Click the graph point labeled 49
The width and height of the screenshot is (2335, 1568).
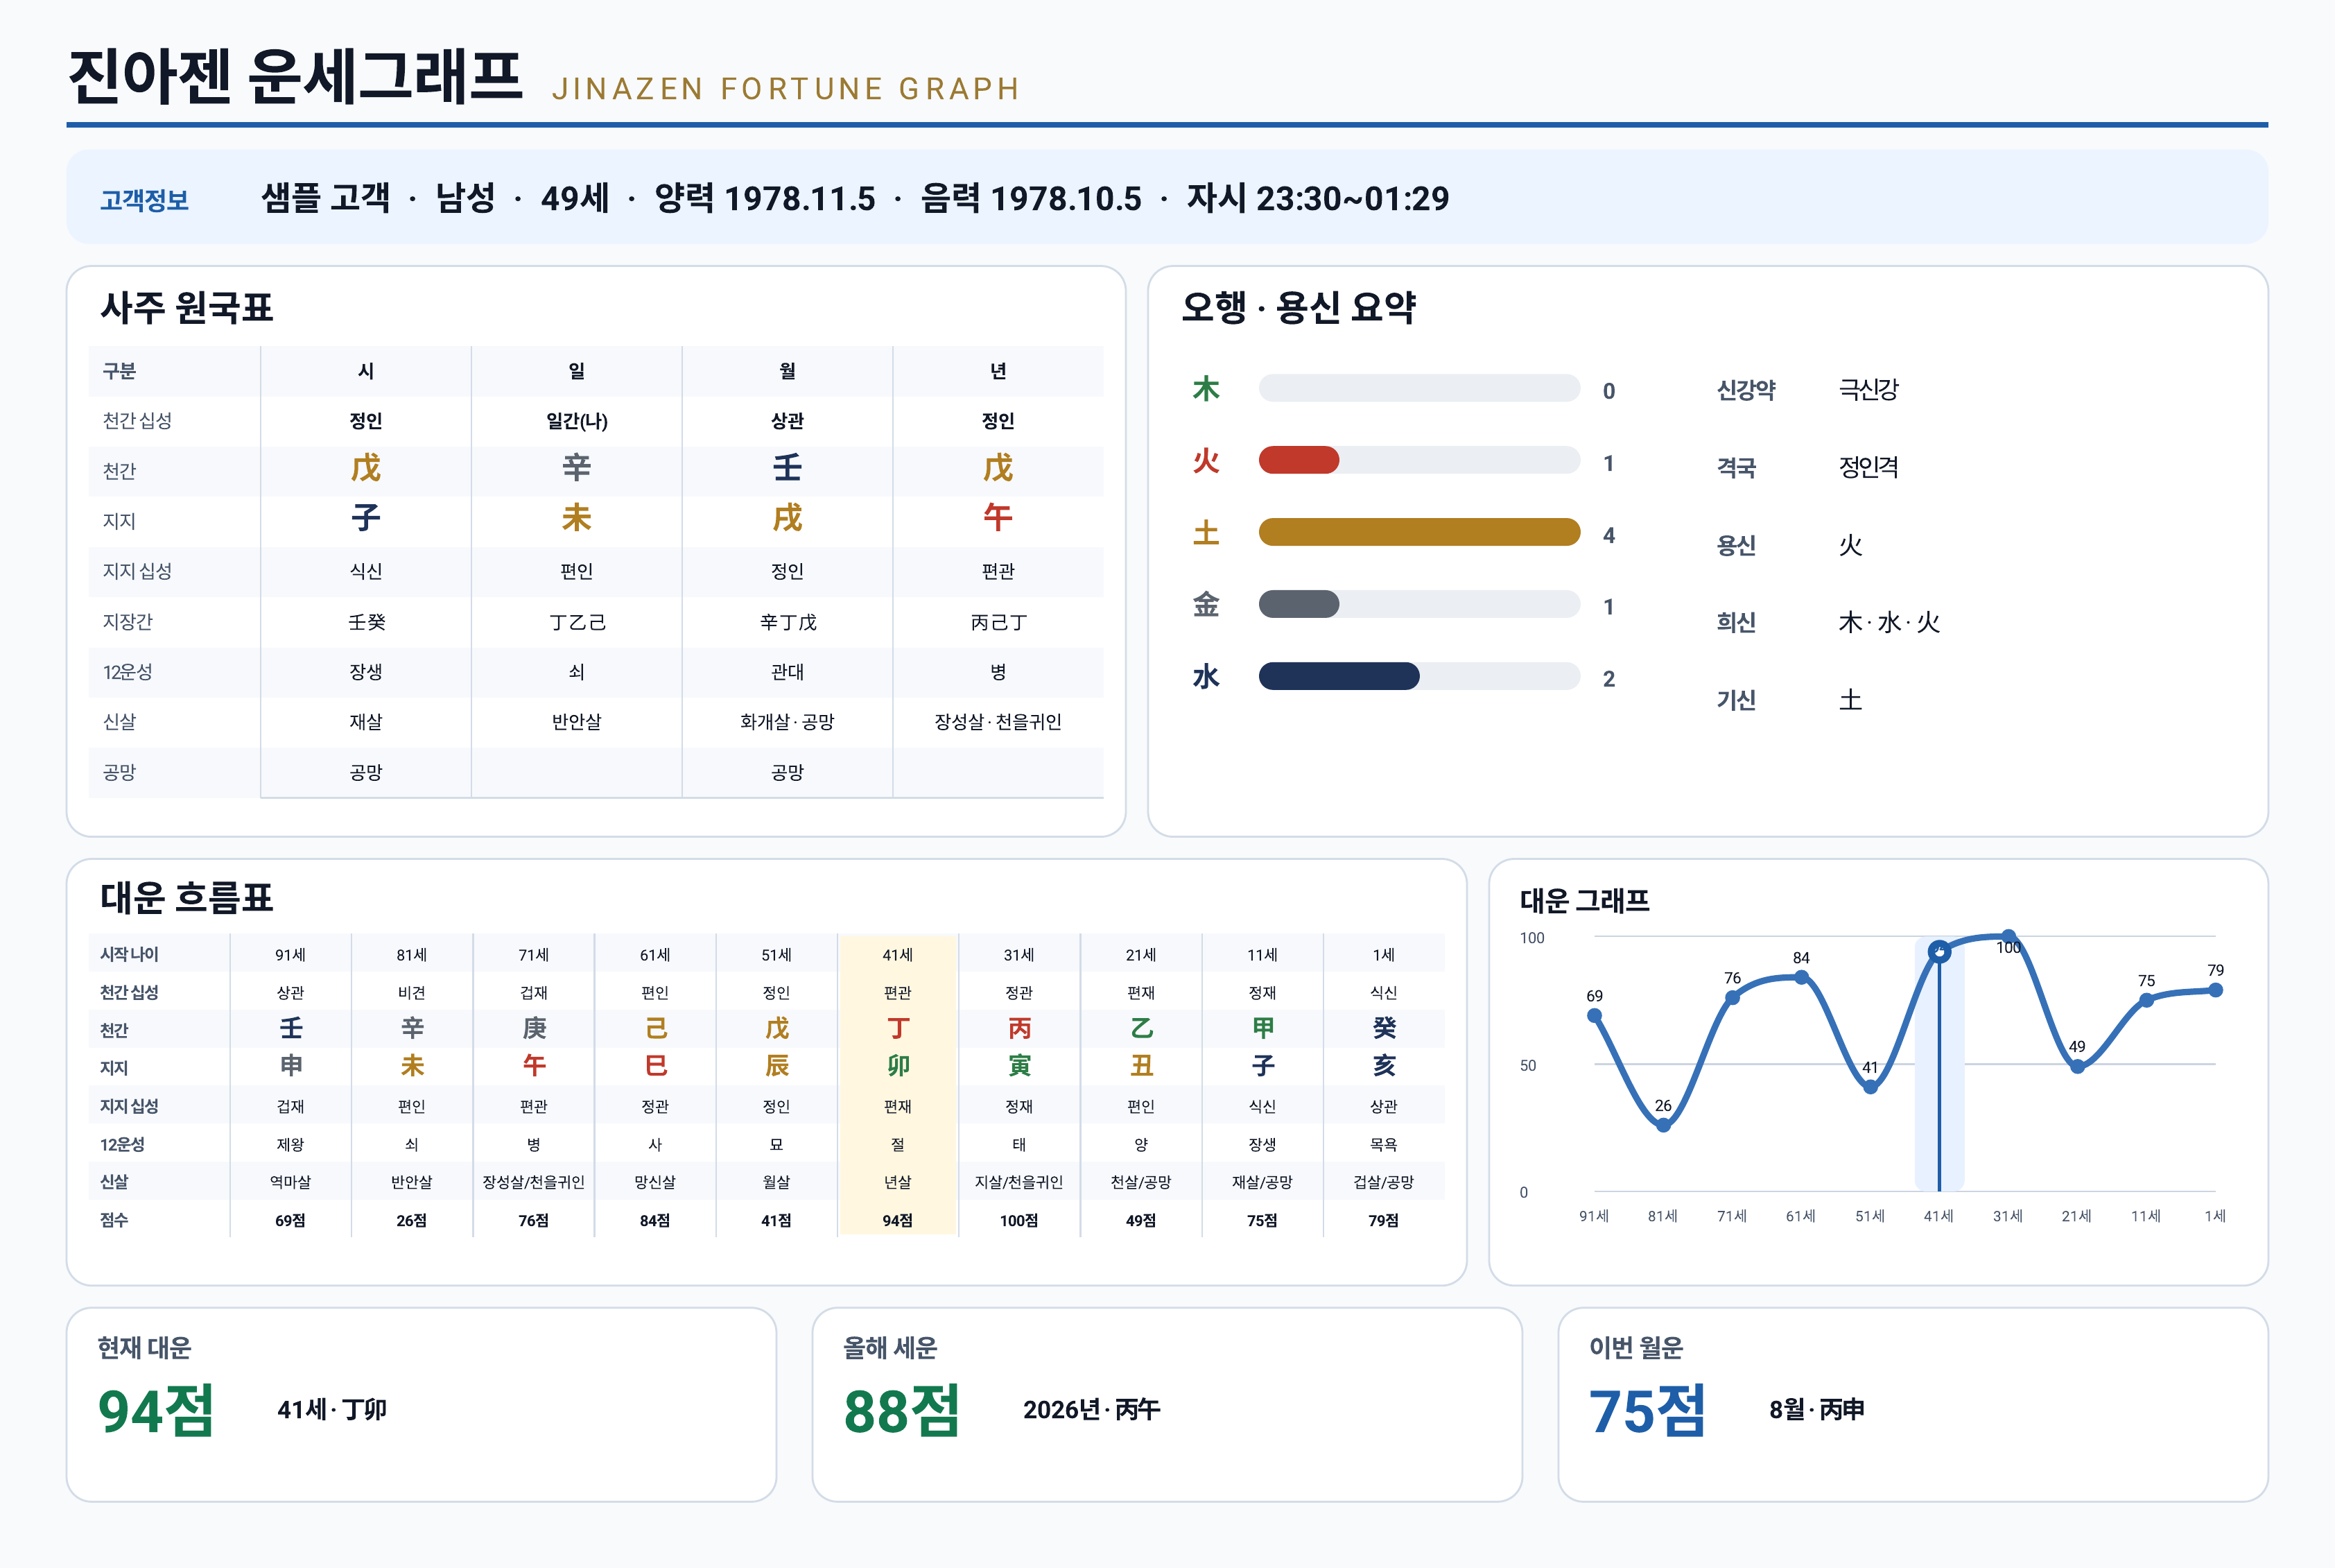[x=2077, y=1066]
